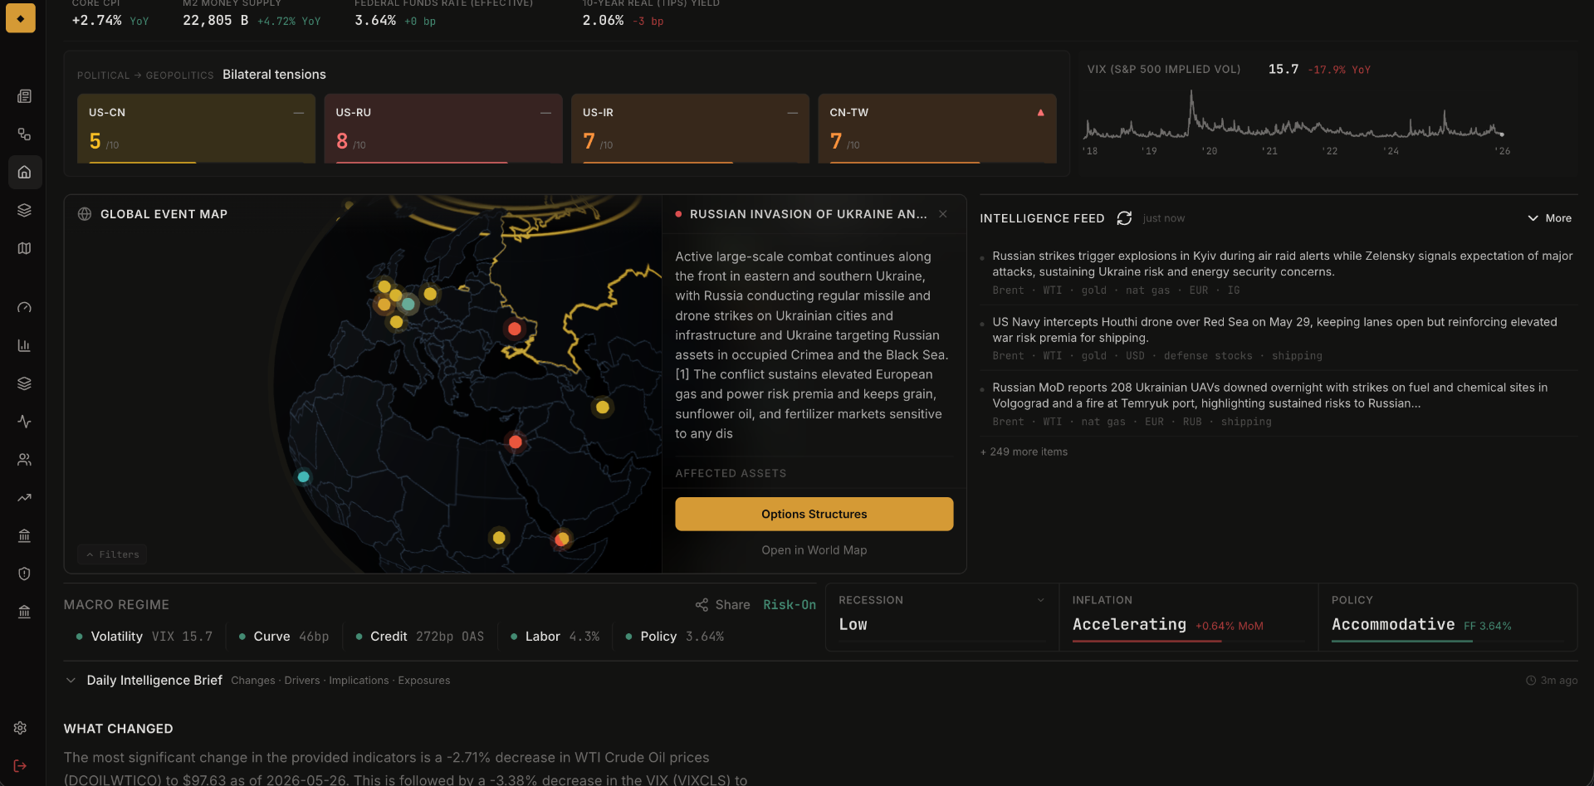The width and height of the screenshot is (1594, 786).
Task: Open the users people icon in sidebar
Action: click(24, 460)
